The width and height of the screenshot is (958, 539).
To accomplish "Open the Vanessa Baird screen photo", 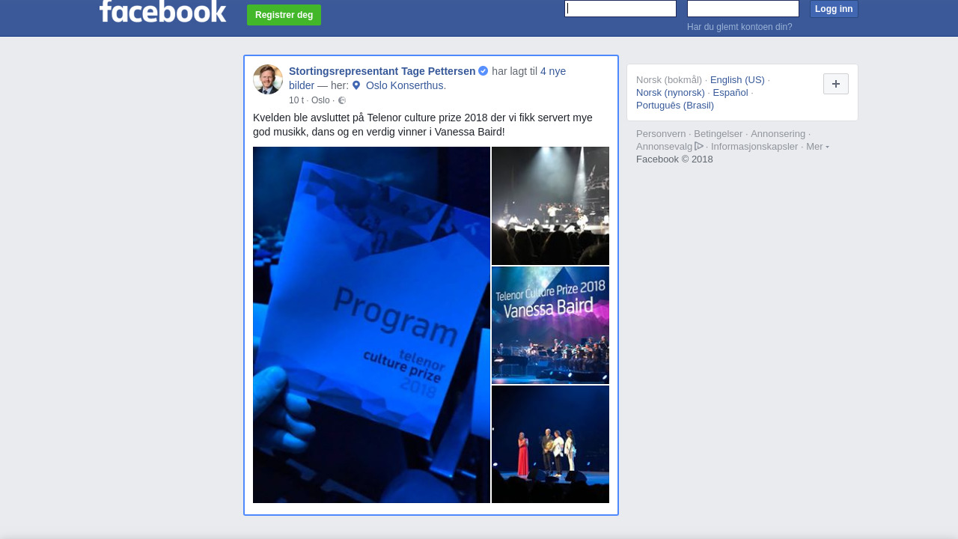I will tap(550, 325).
